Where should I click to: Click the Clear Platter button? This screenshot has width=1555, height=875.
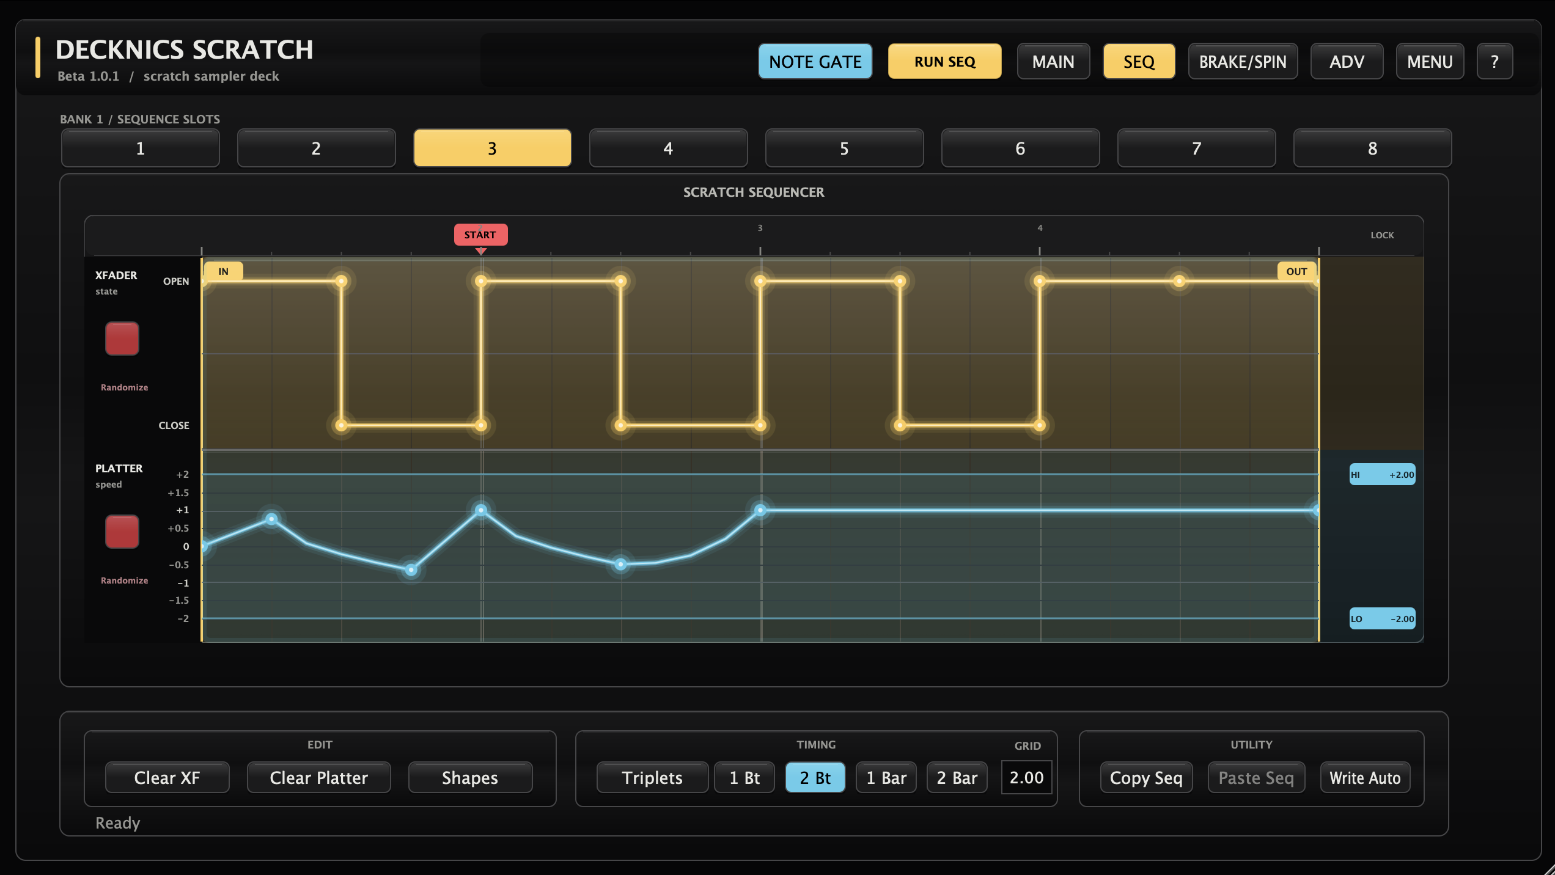click(x=318, y=778)
